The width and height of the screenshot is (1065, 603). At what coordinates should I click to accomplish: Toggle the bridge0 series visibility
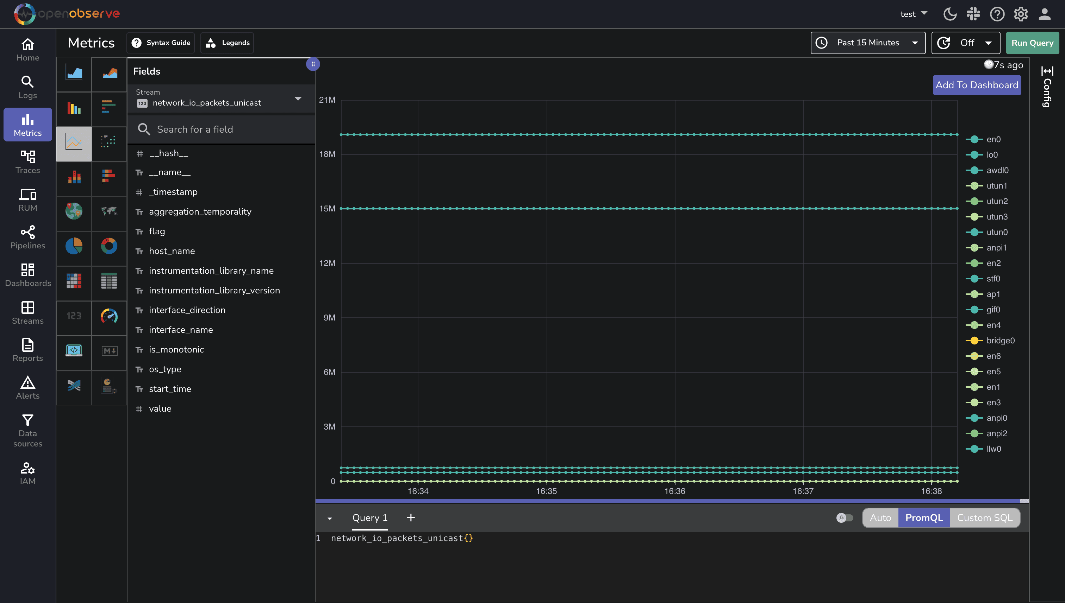tap(1000, 340)
